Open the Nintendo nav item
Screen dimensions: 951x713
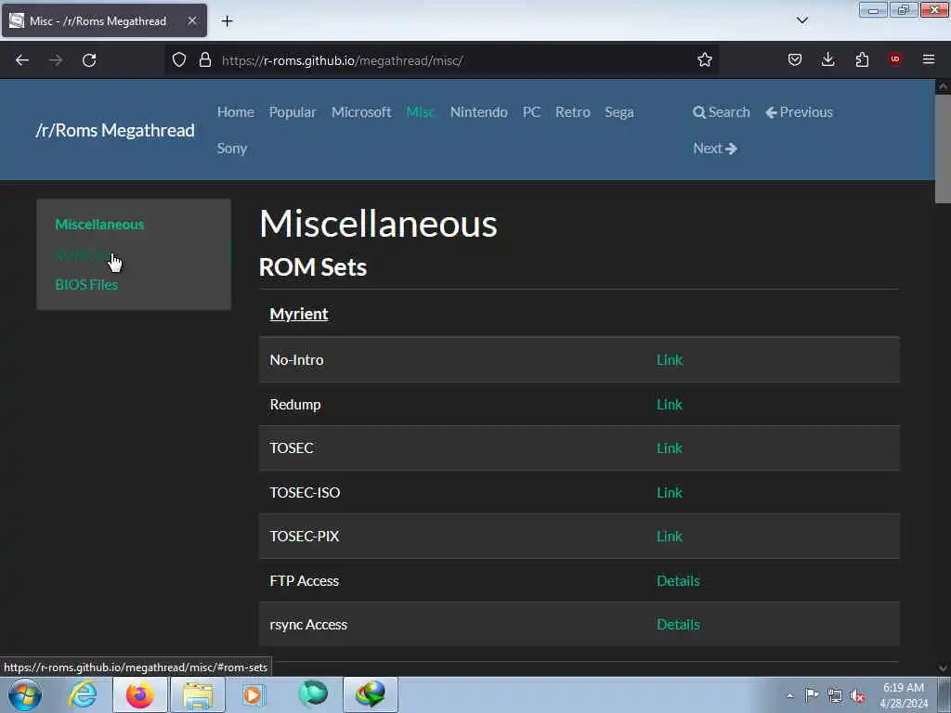478,112
